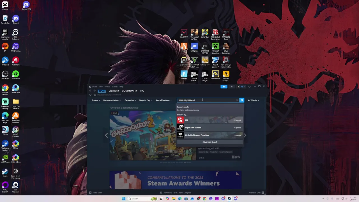Select the Marvel Rivals desktop icon
This screenshot has height=202, width=359.
215,75
